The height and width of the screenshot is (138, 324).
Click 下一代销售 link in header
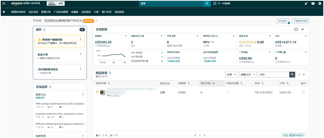pyautogui.click(x=222, y=3)
